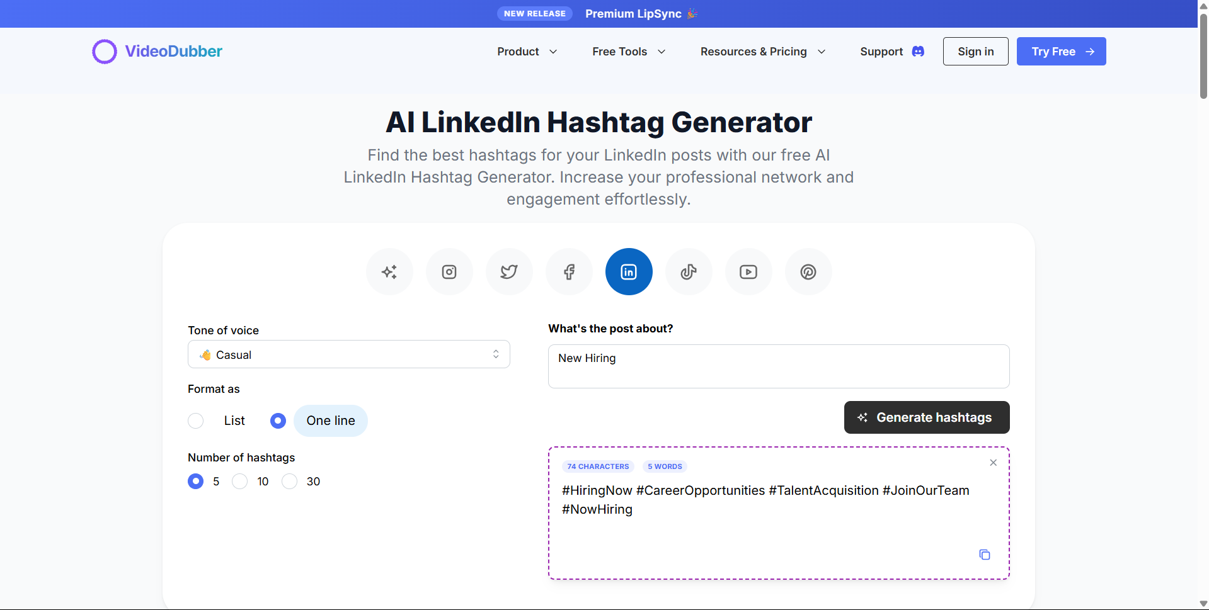1209x610 pixels.
Task: Expand the Free Tools menu
Action: pos(629,52)
